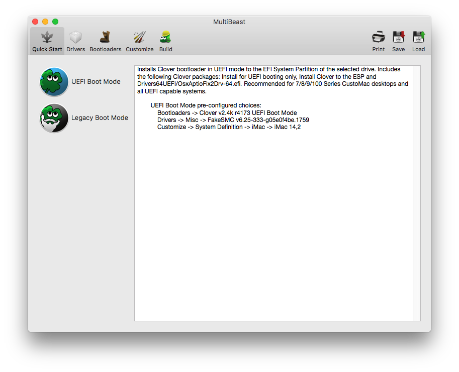The image size is (459, 372).
Task: Close the MultiBeast window
Action: click(x=35, y=22)
